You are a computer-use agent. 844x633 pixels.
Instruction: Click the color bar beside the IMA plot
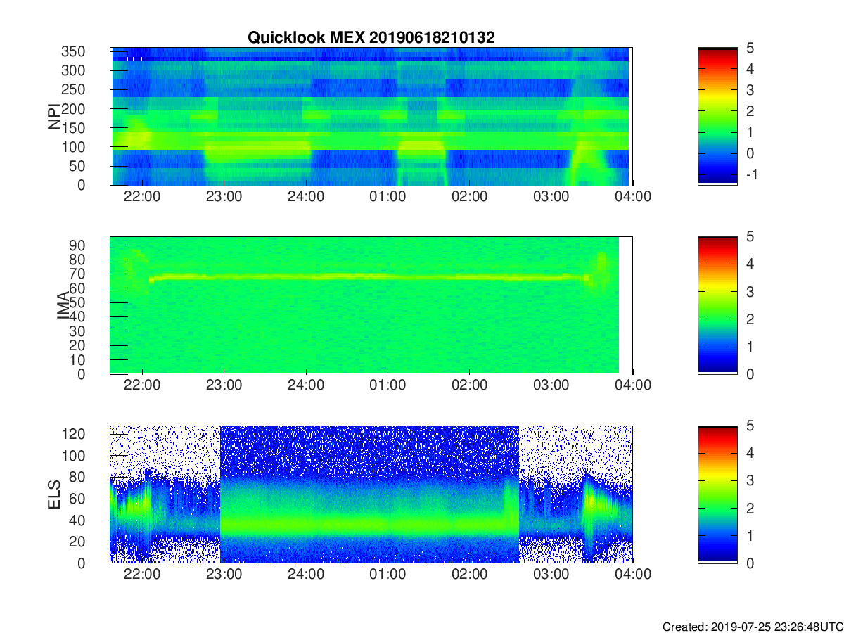717,305
